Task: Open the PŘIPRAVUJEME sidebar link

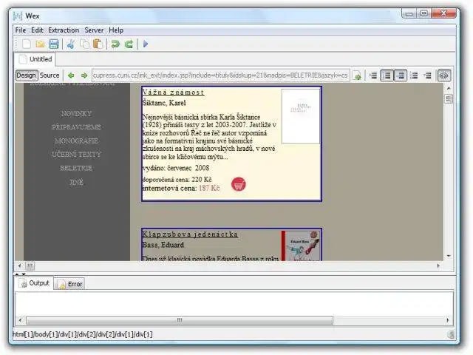Action: coord(76,127)
